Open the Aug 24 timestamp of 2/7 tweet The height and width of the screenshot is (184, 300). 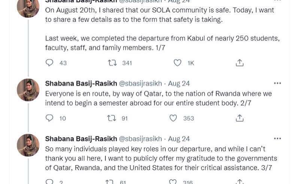[179, 83]
